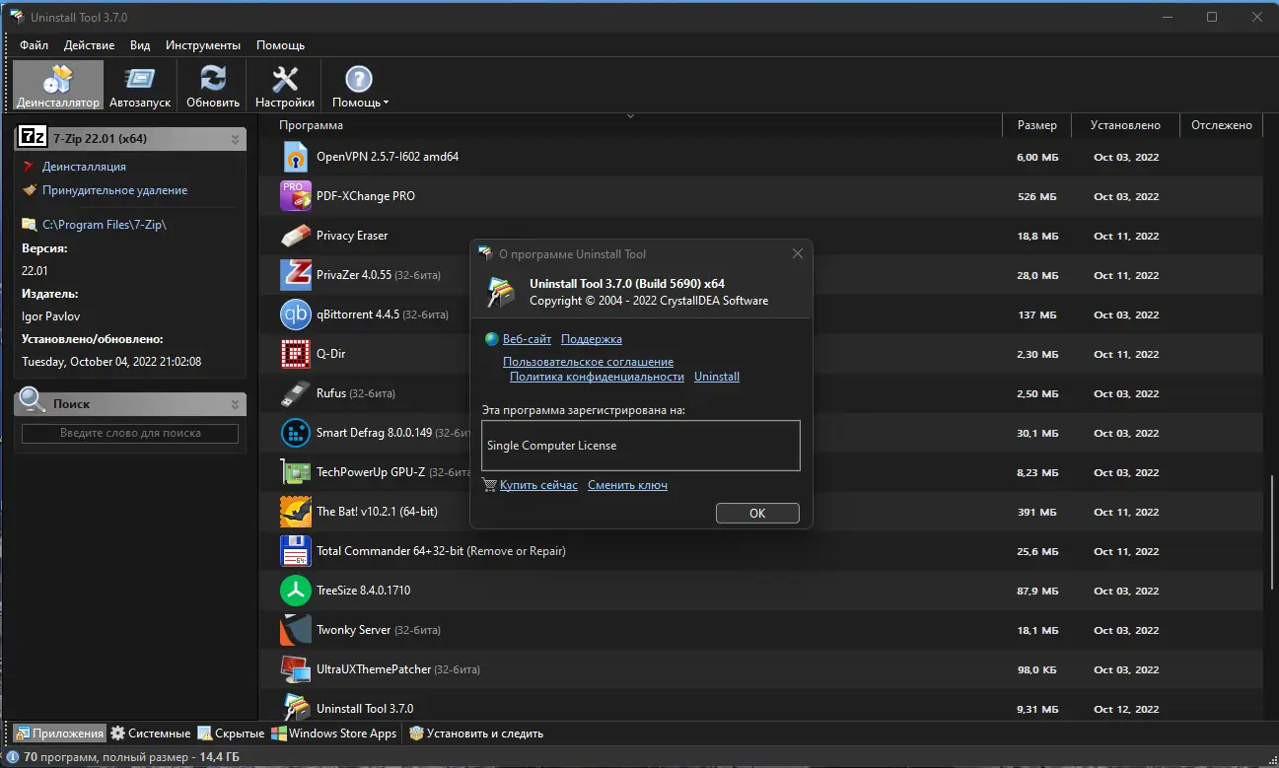Click the 526 МБ size cell

(1037, 196)
